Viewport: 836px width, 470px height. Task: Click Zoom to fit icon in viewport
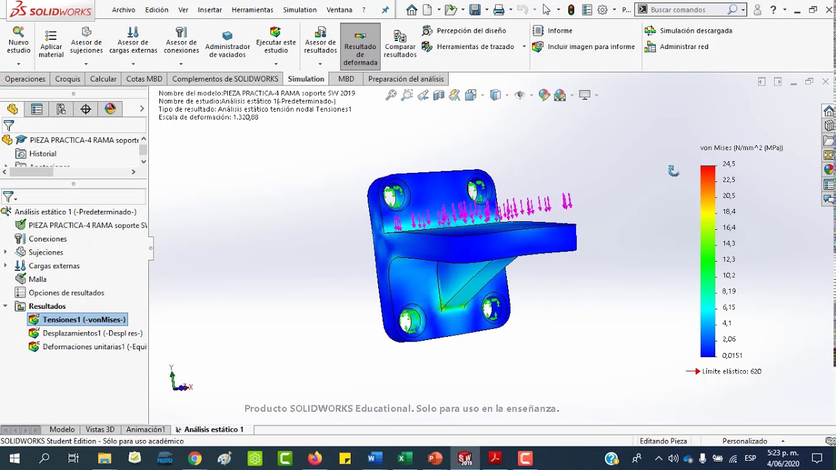[391, 95]
